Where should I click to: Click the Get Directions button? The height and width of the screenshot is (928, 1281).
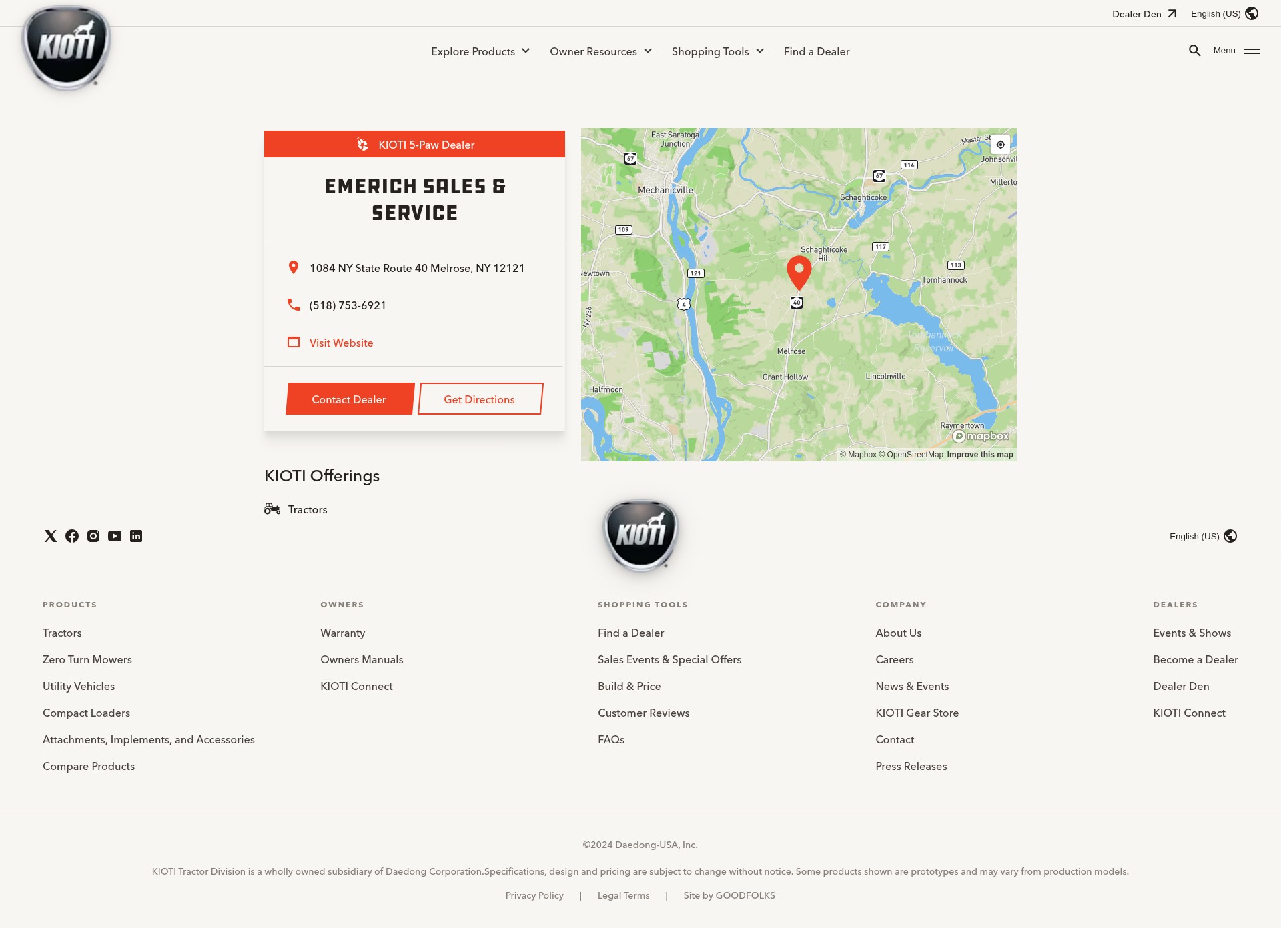coord(480,399)
